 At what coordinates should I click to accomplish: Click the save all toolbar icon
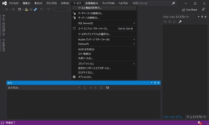[x=35, y=9]
